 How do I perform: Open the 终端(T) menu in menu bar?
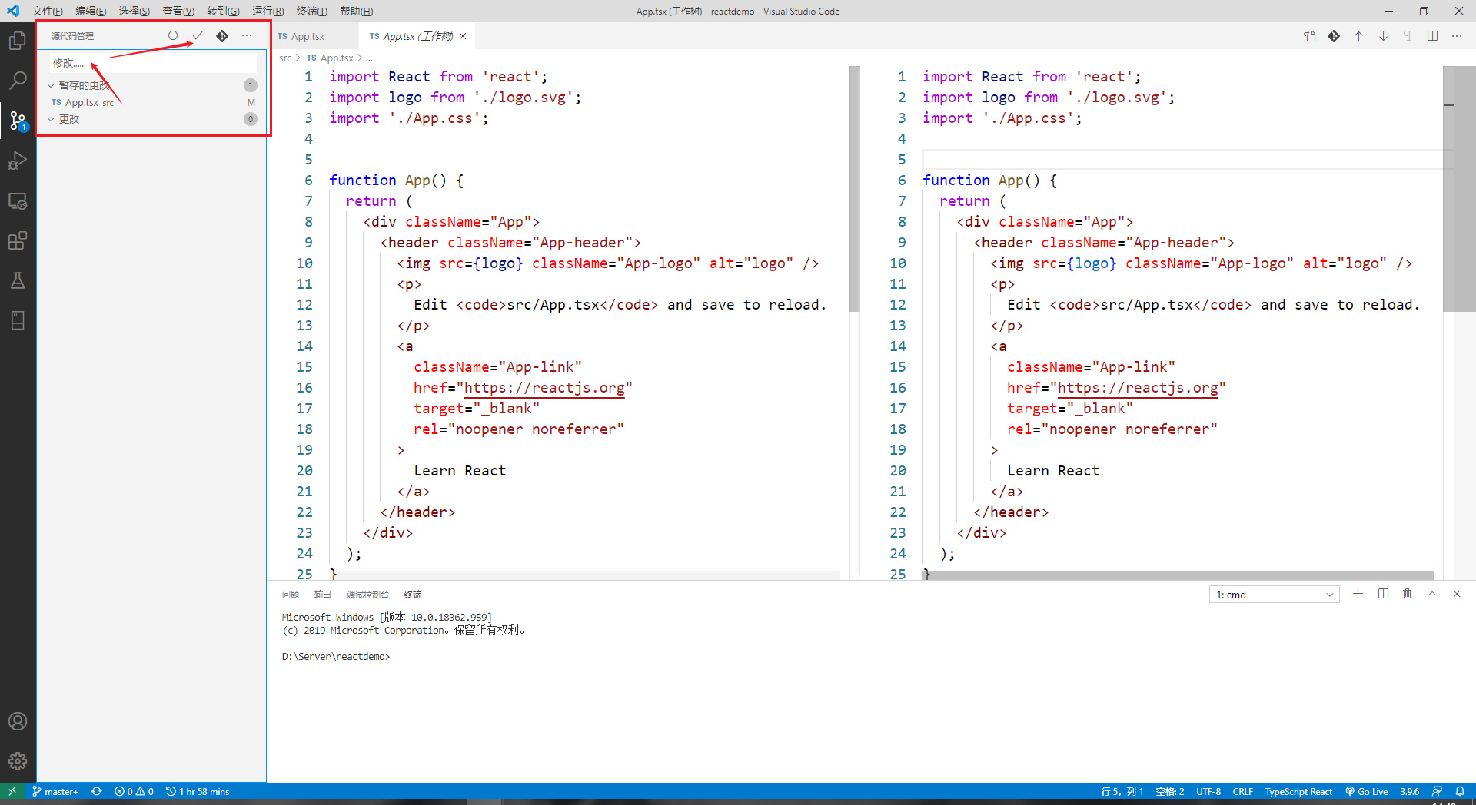click(311, 11)
